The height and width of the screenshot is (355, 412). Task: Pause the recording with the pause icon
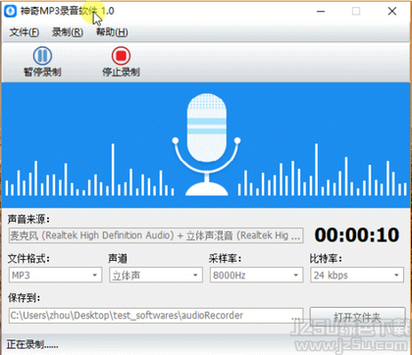(42, 56)
